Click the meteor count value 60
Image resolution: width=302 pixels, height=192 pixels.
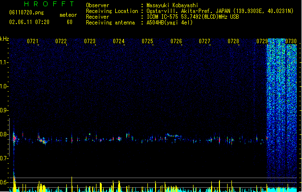pos(70,22)
